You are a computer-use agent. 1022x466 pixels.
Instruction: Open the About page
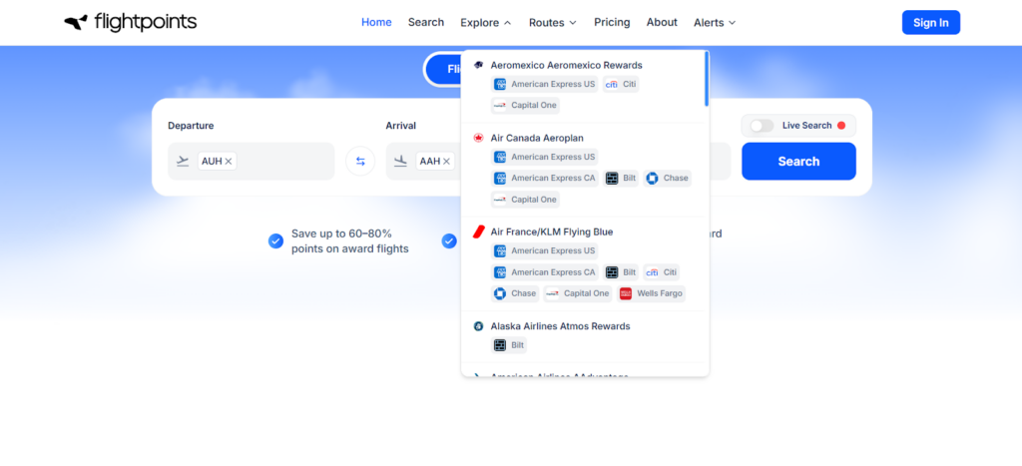(x=662, y=22)
